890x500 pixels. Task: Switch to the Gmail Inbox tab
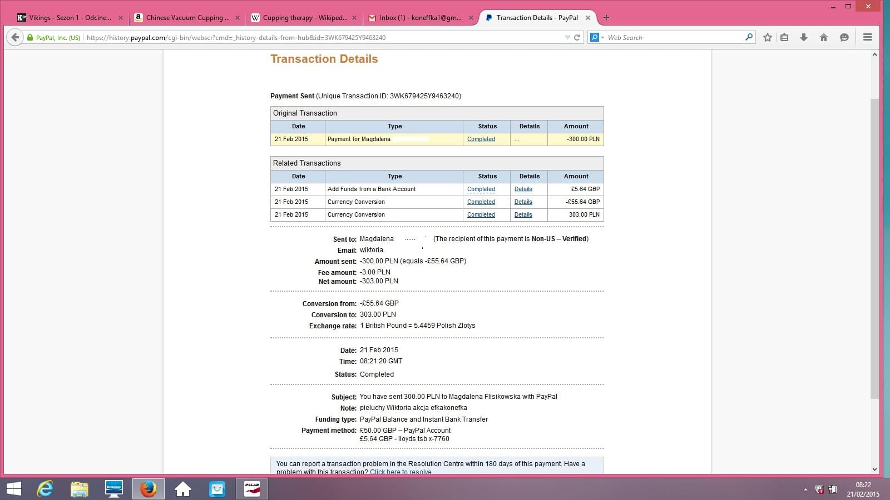pyautogui.click(x=421, y=18)
